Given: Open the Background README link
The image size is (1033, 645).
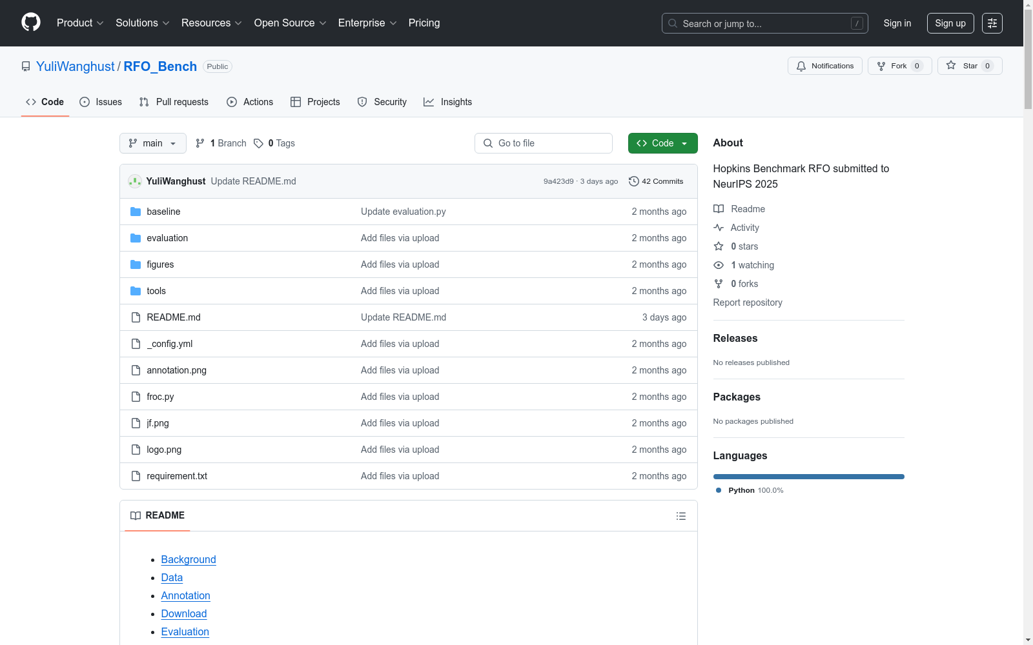Looking at the screenshot, I should pyautogui.click(x=189, y=559).
